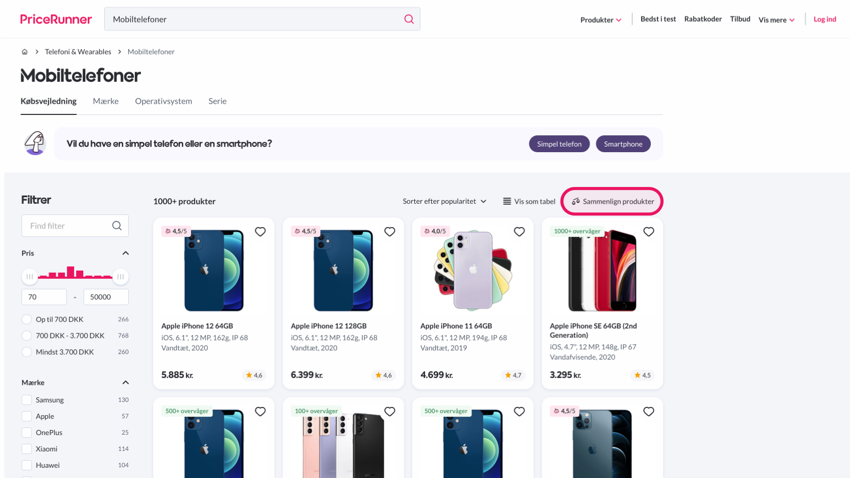Click the heart on the 500+ overvåger first card

261,412
